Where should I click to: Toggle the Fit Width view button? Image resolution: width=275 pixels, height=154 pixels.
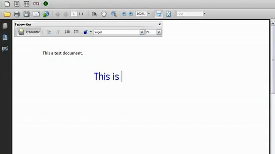point(159,14)
